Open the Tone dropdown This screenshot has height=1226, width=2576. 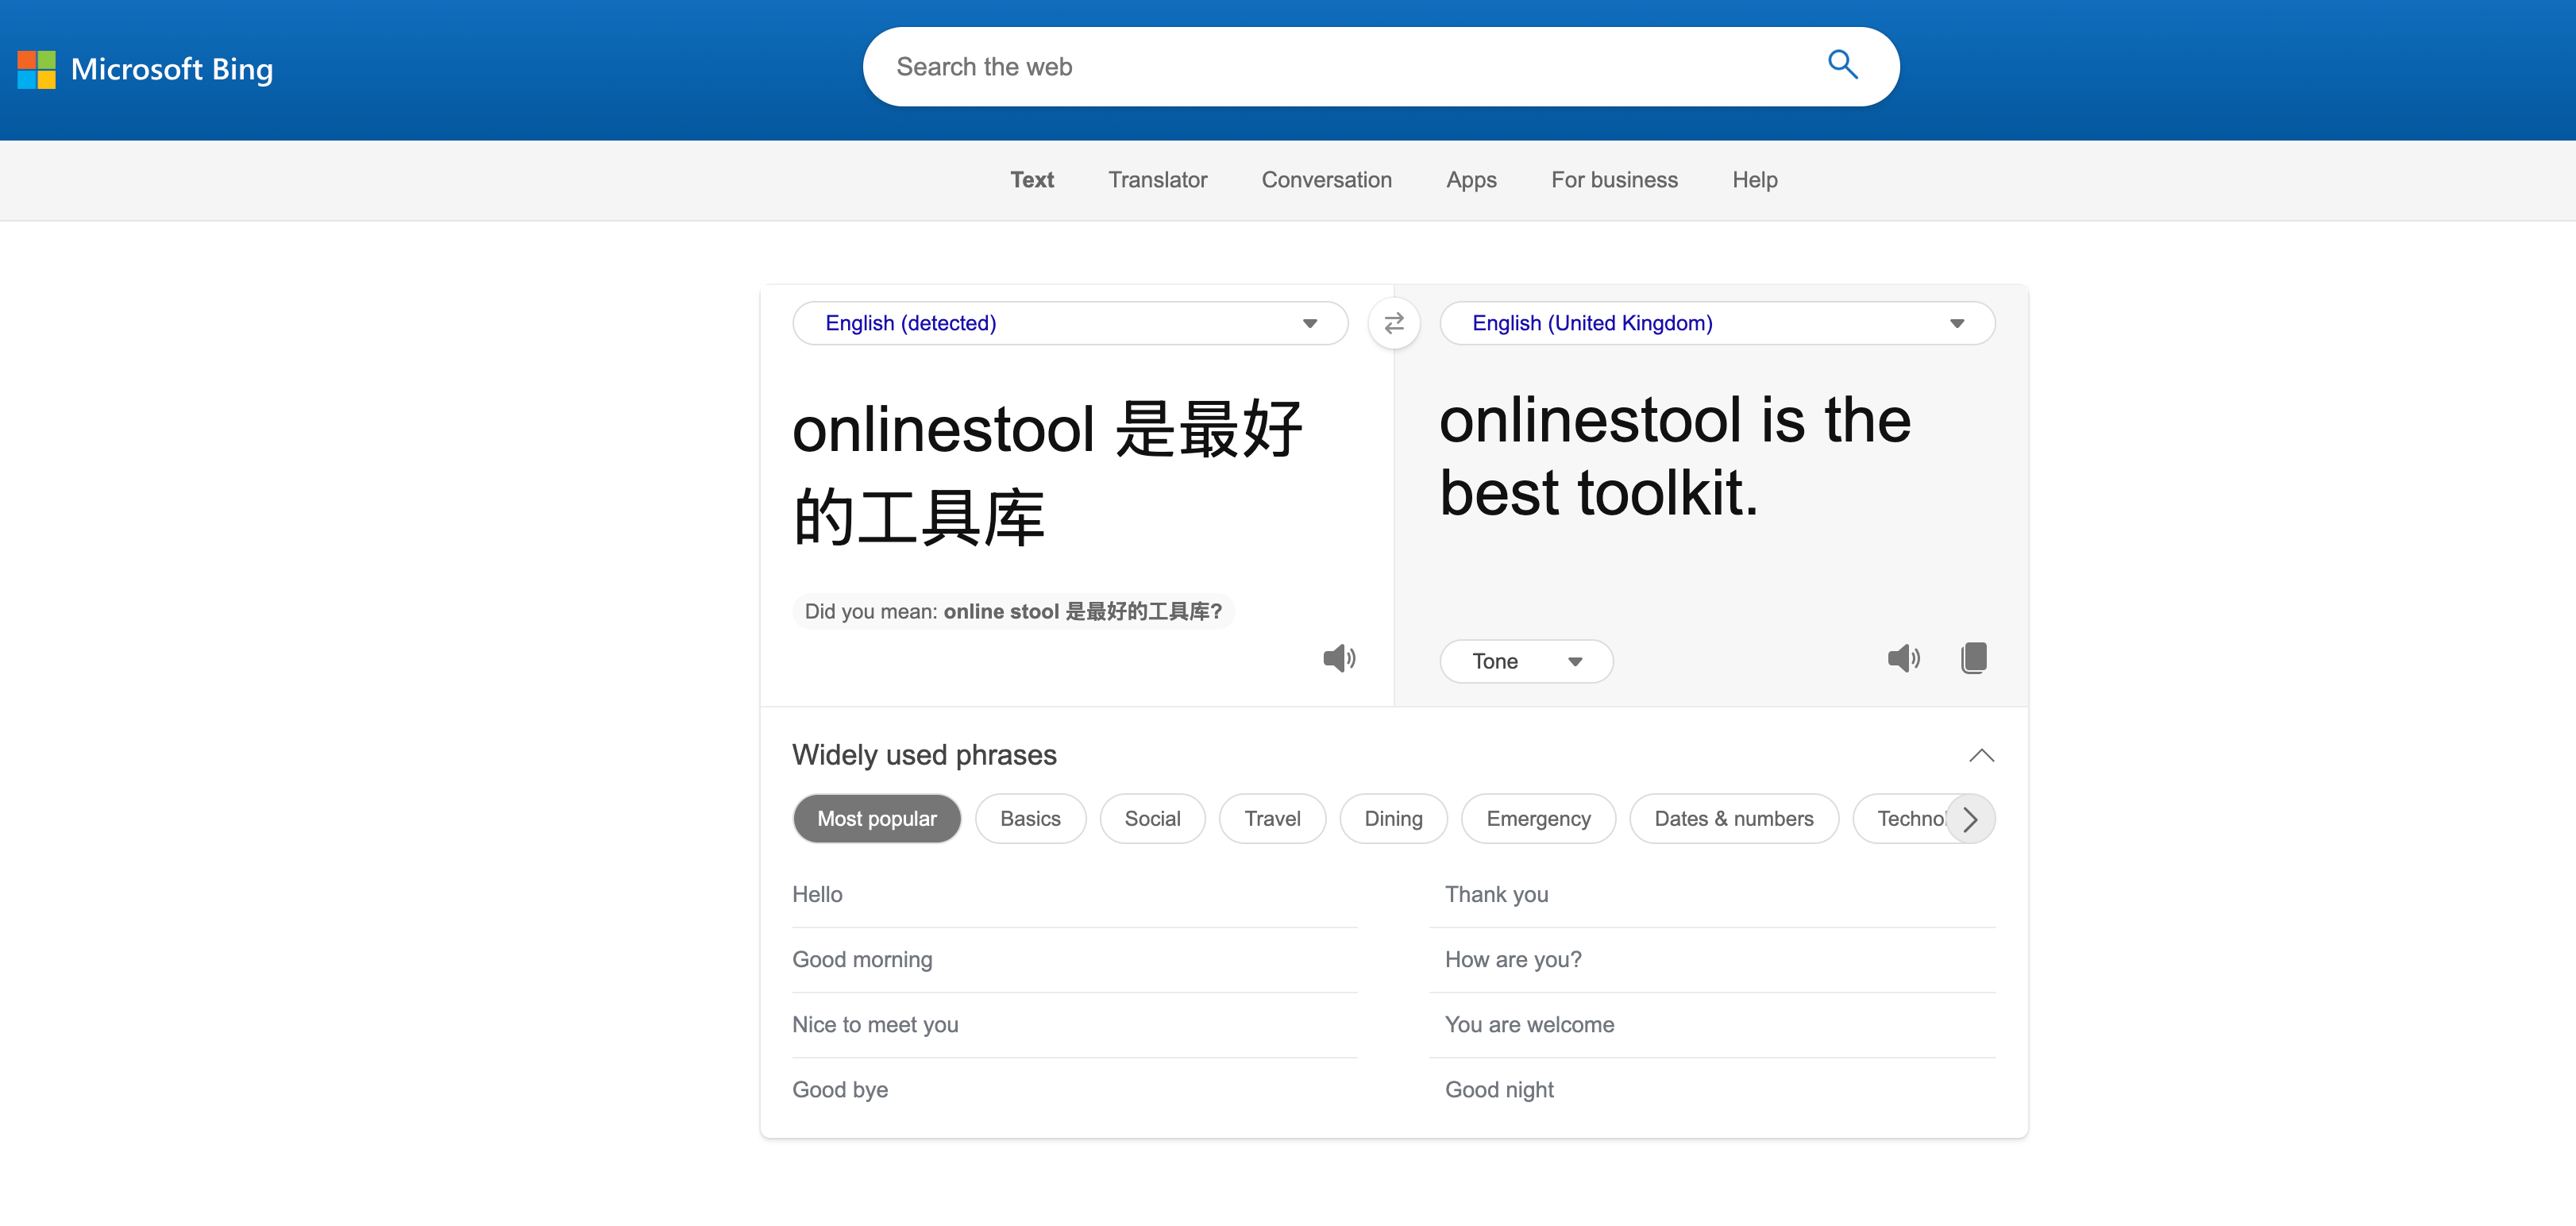[1526, 661]
